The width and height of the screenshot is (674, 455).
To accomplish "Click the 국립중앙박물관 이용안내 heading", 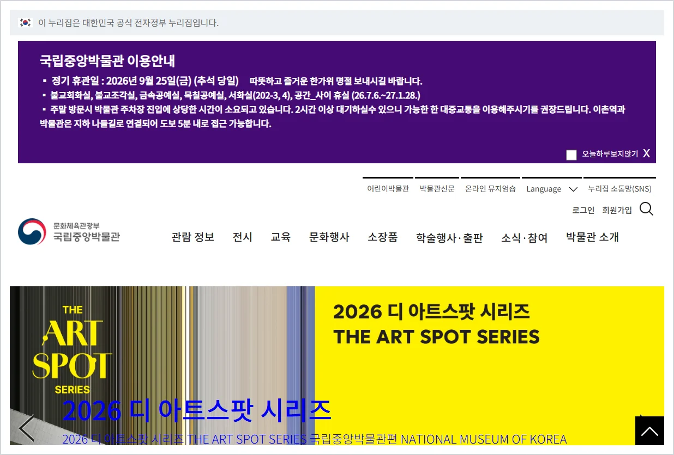I will pyautogui.click(x=107, y=60).
